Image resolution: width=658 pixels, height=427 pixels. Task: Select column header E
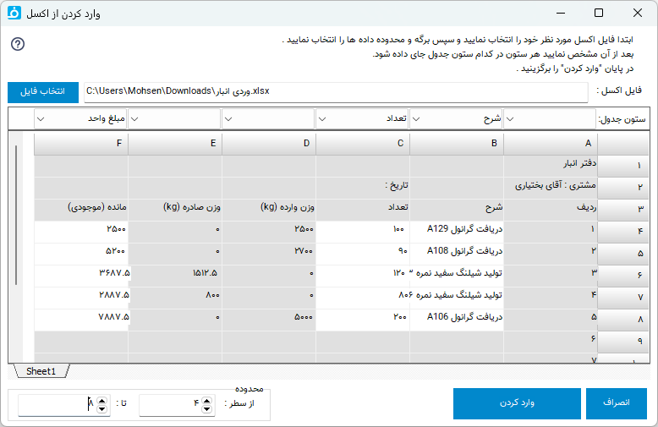(x=174, y=144)
